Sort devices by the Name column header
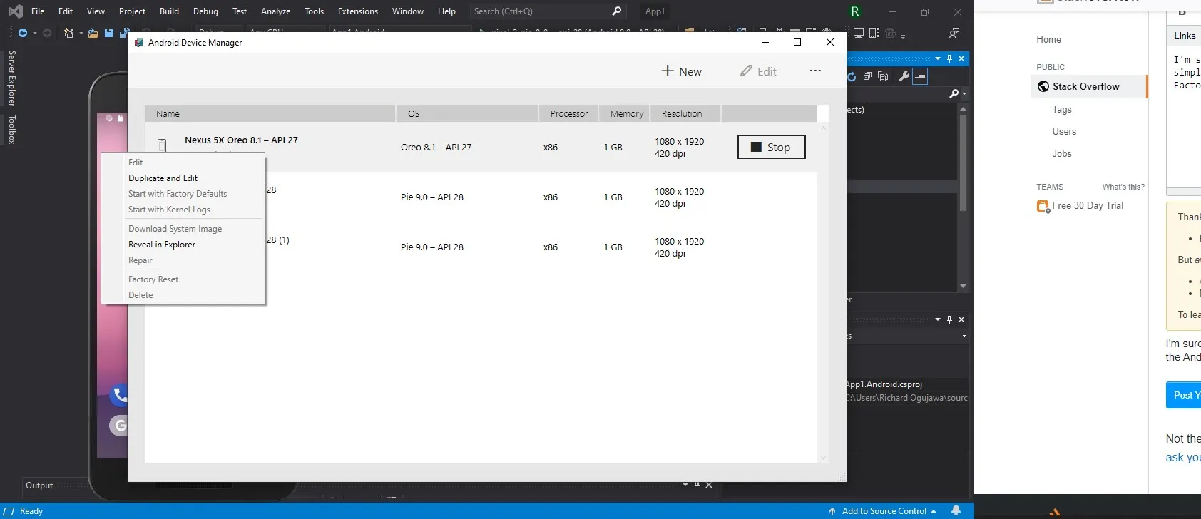1201x519 pixels. pos(270,113)
